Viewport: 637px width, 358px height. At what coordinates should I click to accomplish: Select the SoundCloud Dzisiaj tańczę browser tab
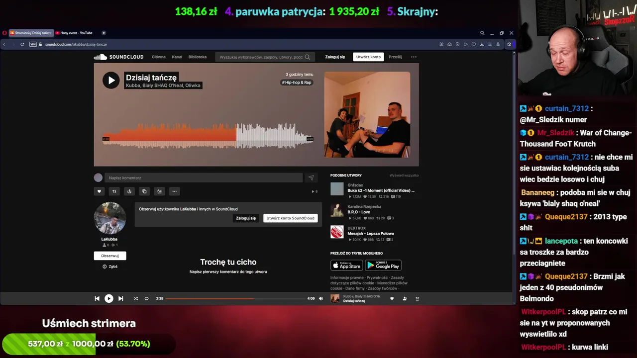click(x=30, y=33)
